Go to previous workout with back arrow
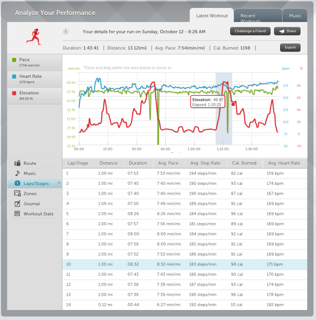The image size is (316, 320). [66, 31]
